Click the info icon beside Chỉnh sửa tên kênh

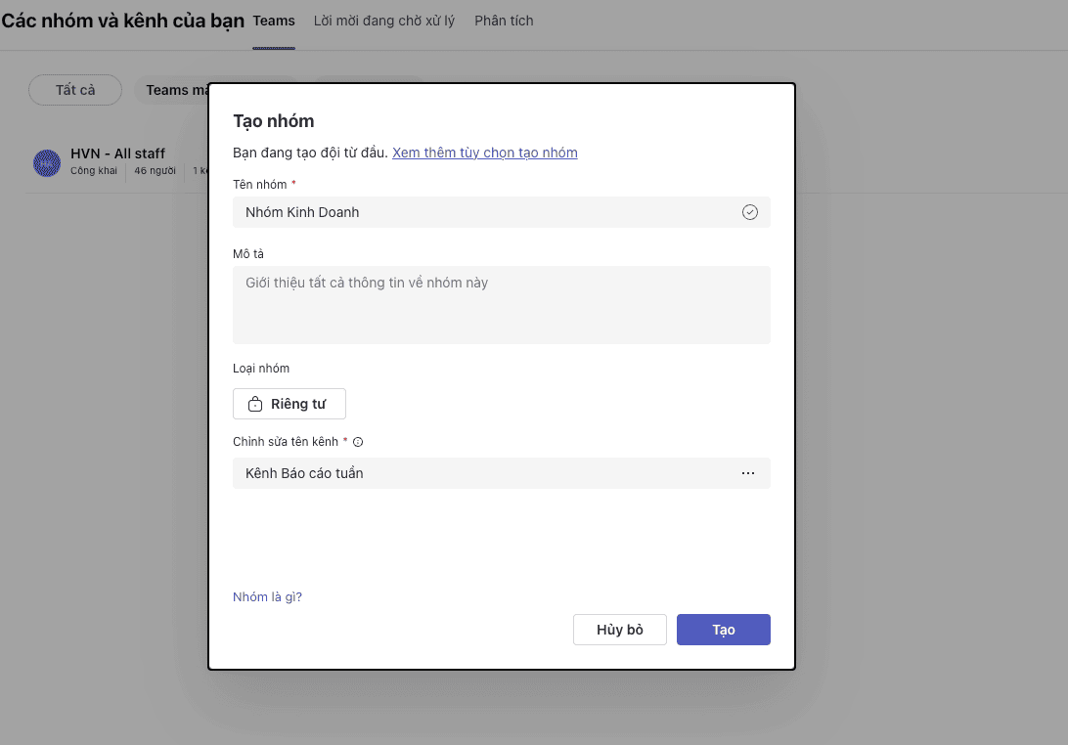pyautogui.click(x=358, y=442)
